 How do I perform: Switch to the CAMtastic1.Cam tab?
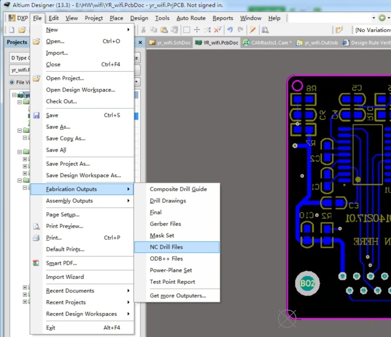tap(268, 42)
